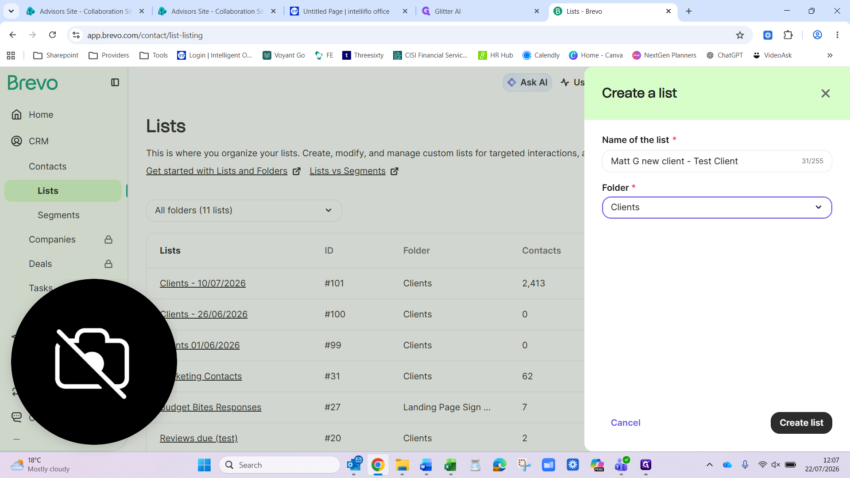Switch to Untitled Page intelliflo office tab
Screen dimensions: 850x478
(x=349, y=11)
